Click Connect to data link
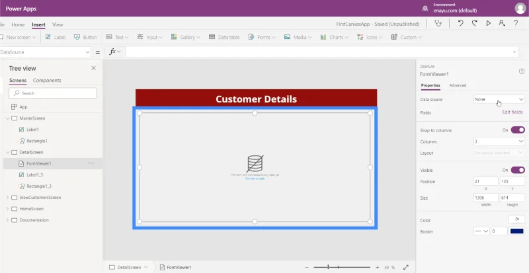Image resolution: width=529 pixels, height=273 pixels. coord(255,178)
